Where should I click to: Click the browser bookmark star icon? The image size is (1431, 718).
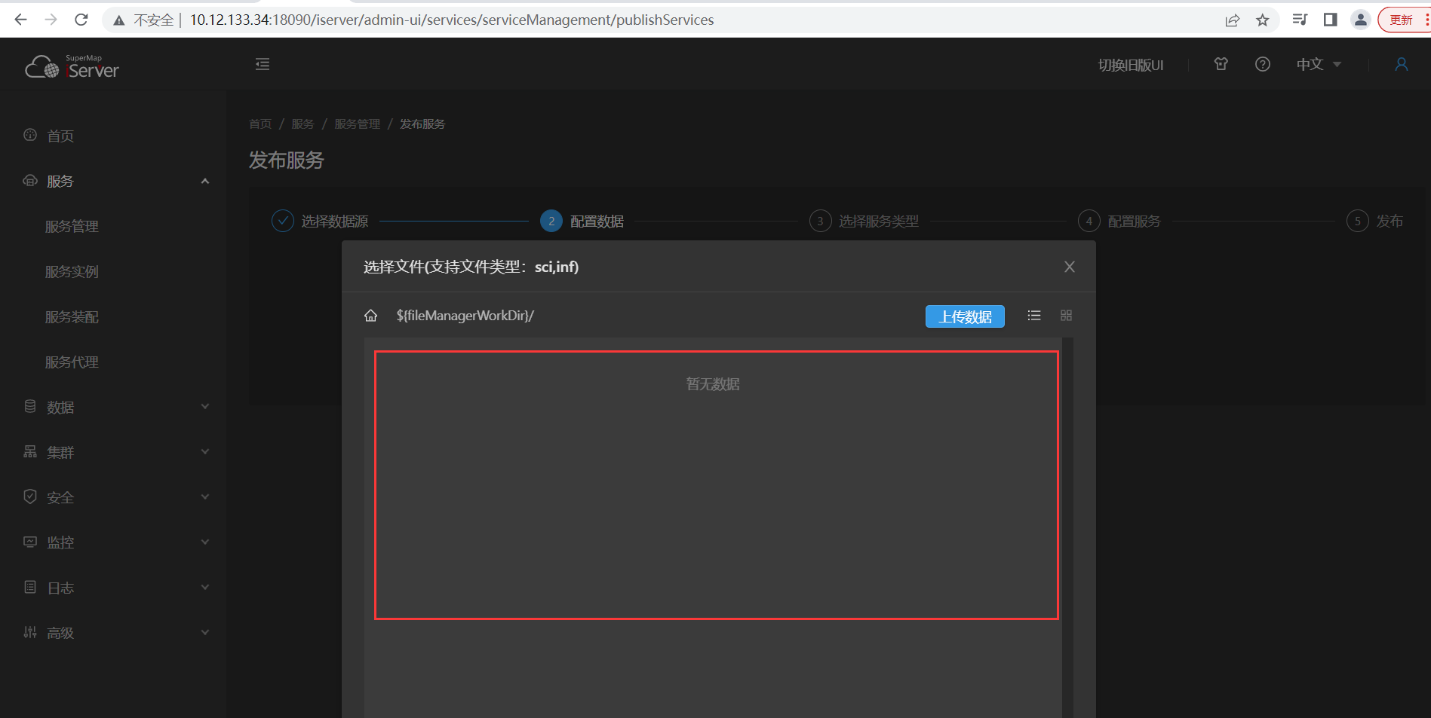(1262, 20)
